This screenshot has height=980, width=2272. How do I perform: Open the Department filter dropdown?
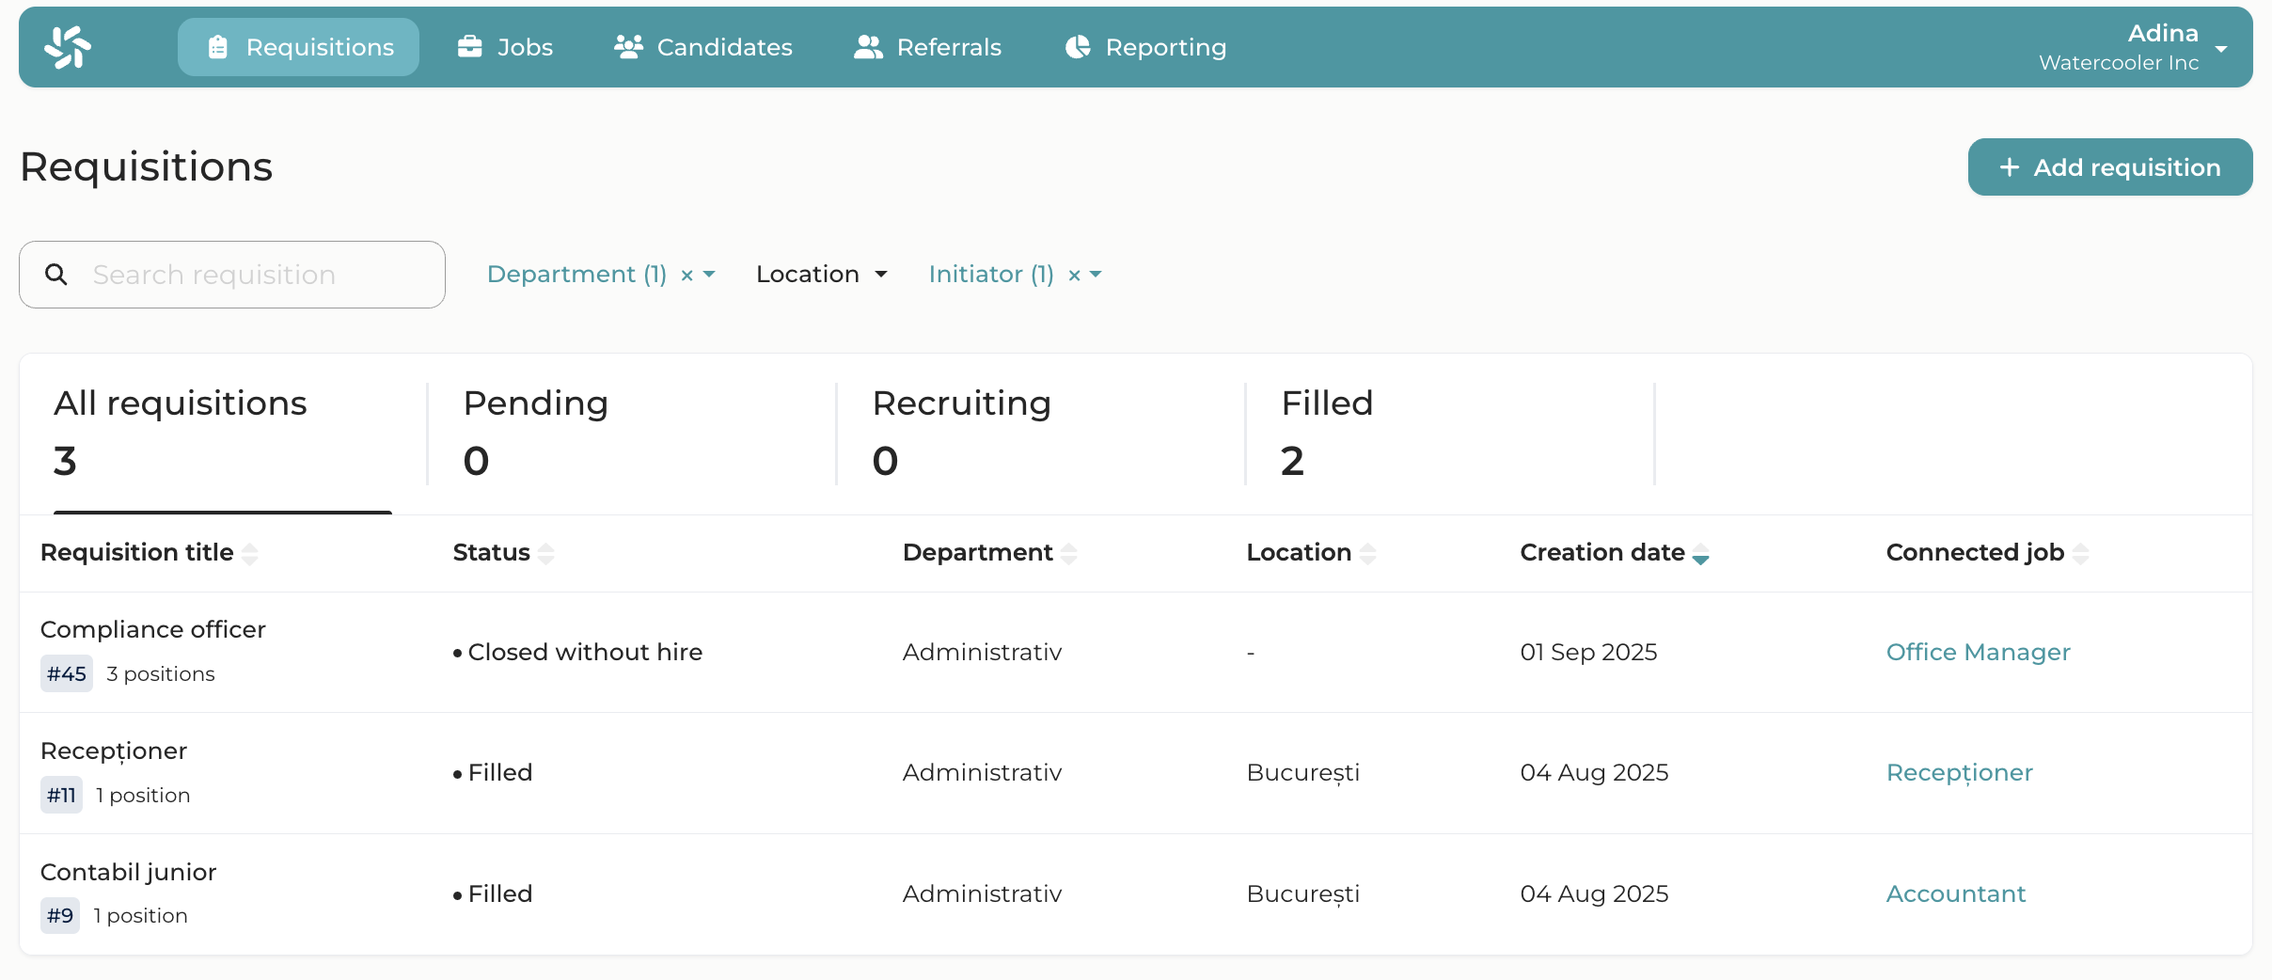click(576, 275)
